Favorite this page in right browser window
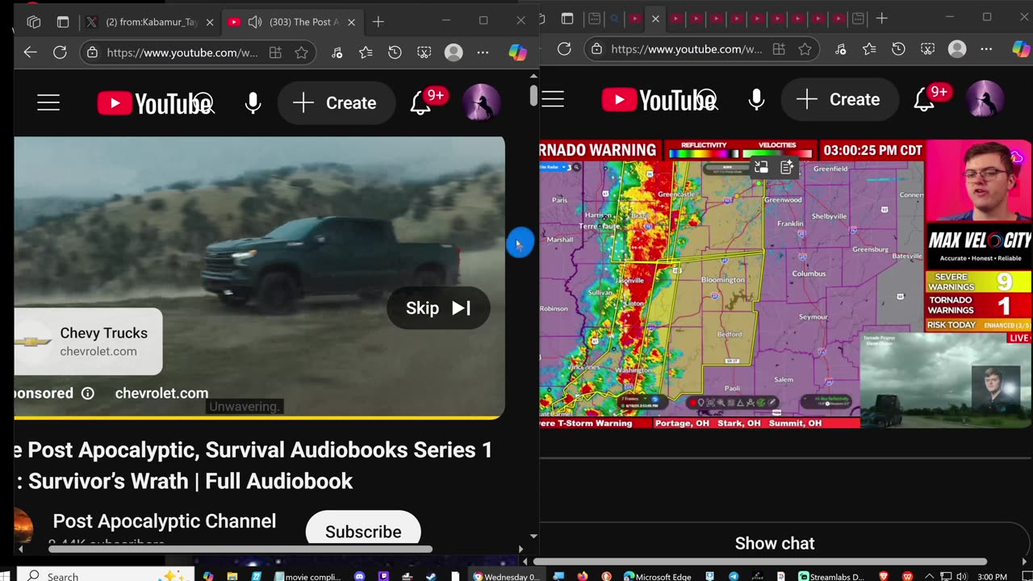The height and width of the screenshot is (581, 1033). click(805, 49)
